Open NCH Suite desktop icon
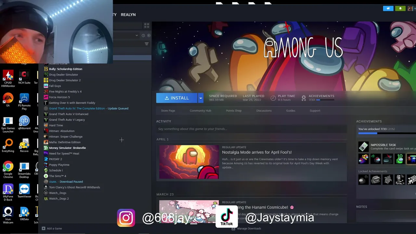The height and width of the screenshot is (234, 416). (x=24, y=78)
